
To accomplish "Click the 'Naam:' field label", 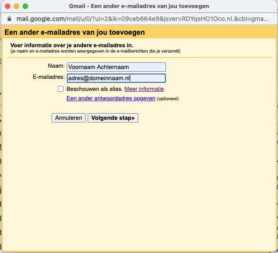I will 56,66.
